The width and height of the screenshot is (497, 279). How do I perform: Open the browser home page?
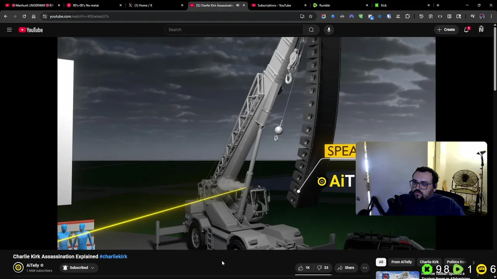(33, 16)
